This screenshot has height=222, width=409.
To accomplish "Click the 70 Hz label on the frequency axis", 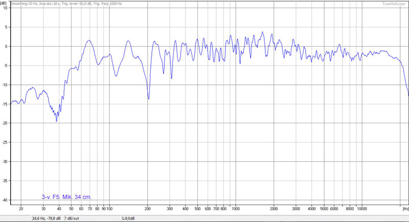I will (90, 209).
